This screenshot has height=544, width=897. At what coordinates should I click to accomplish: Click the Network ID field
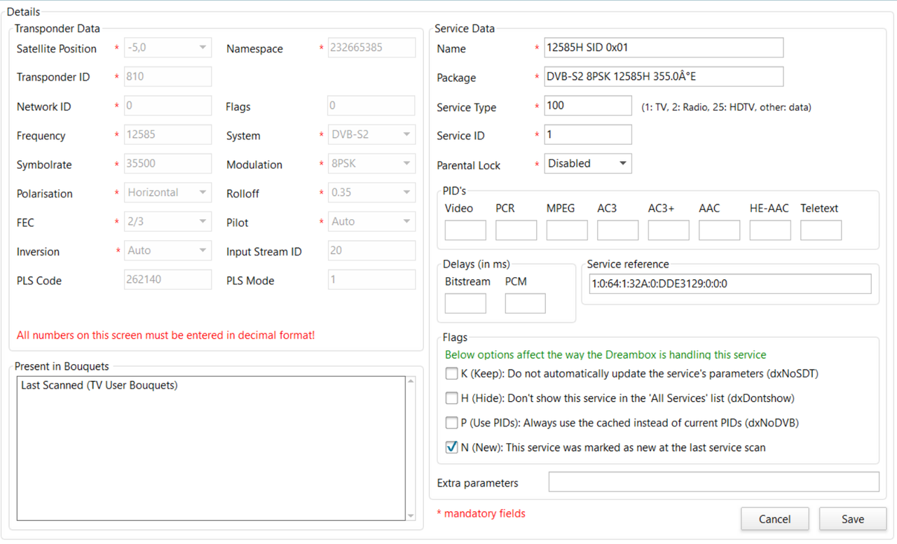click(167, 106)
